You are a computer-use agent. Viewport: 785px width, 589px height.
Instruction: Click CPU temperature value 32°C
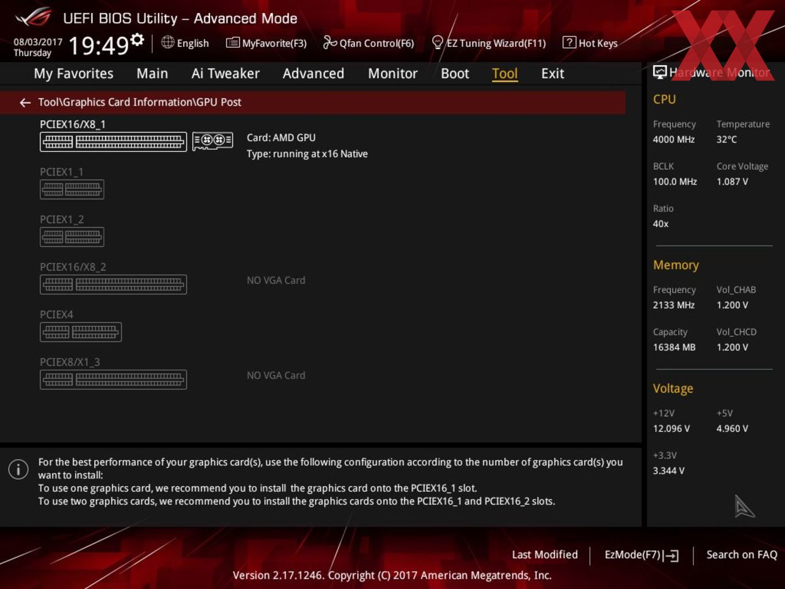pos(727,139)
